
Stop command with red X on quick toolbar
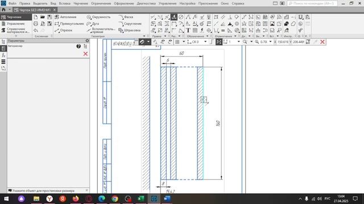(x=322, y=42)
